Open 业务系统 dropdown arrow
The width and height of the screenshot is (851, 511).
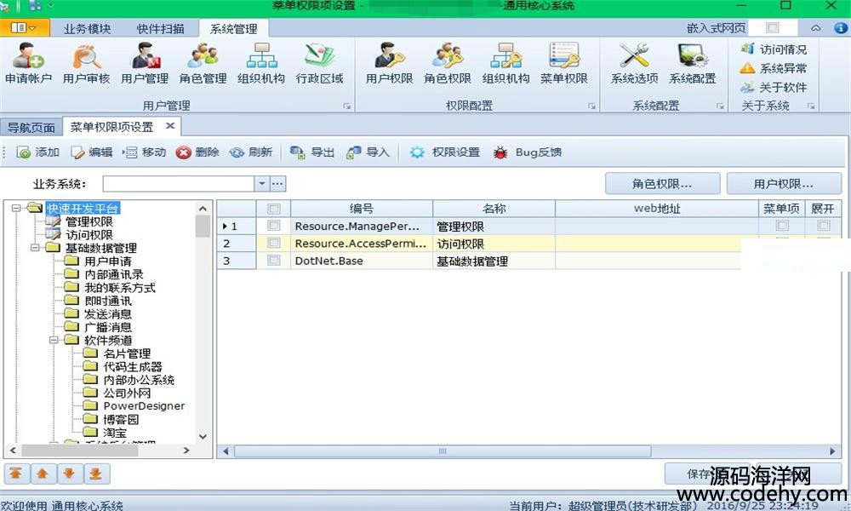[262, 184]
